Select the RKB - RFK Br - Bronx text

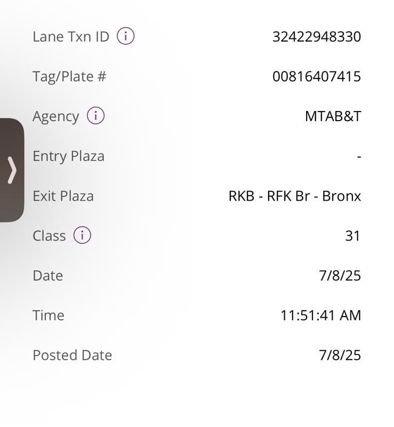point(294,196)
